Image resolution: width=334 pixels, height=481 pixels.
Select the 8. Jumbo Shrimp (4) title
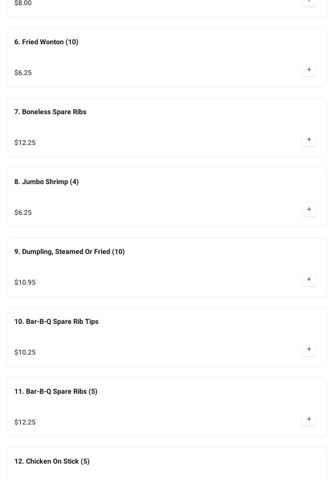coord(46,182)
